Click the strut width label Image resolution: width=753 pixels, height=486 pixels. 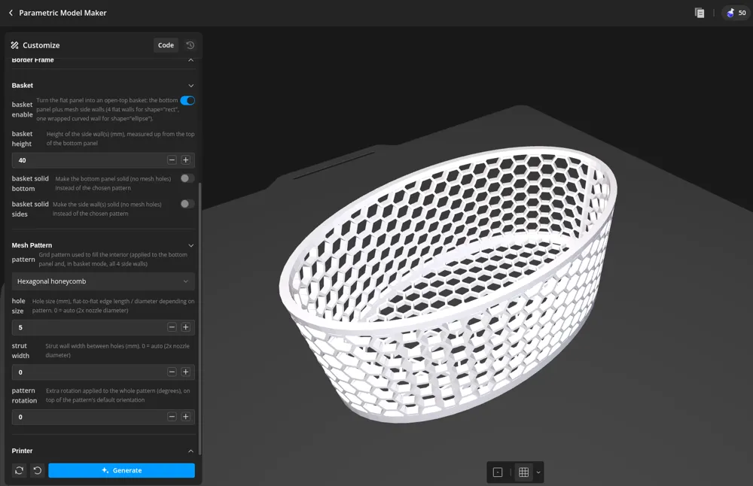point(20,351)
